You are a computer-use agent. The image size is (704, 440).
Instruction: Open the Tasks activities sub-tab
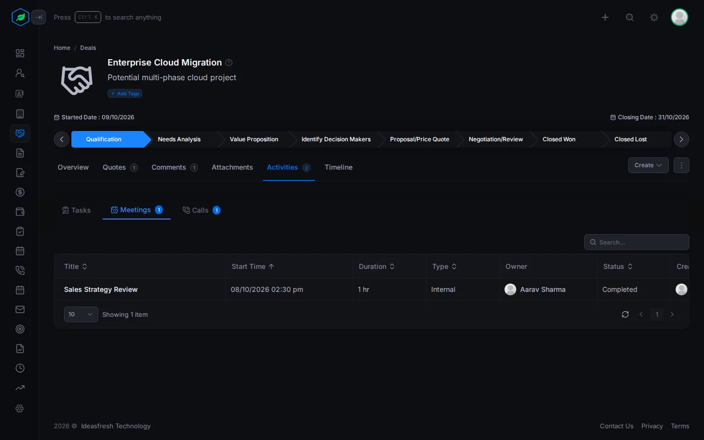click(x=76, y=210)
